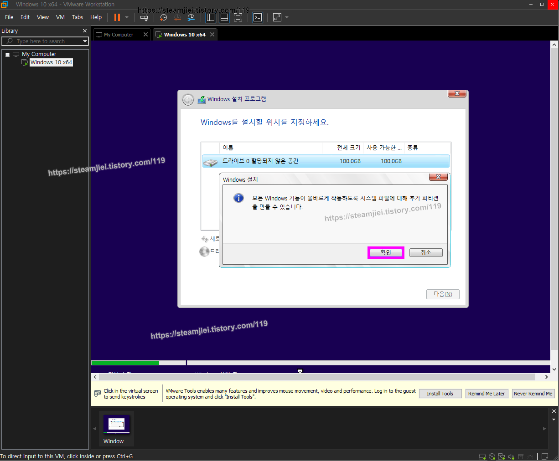Image resolution: width=559 pixels, height=461 pixels.
Task: Click the orange Pause VM toolbar button
Action: coord(117,17)
